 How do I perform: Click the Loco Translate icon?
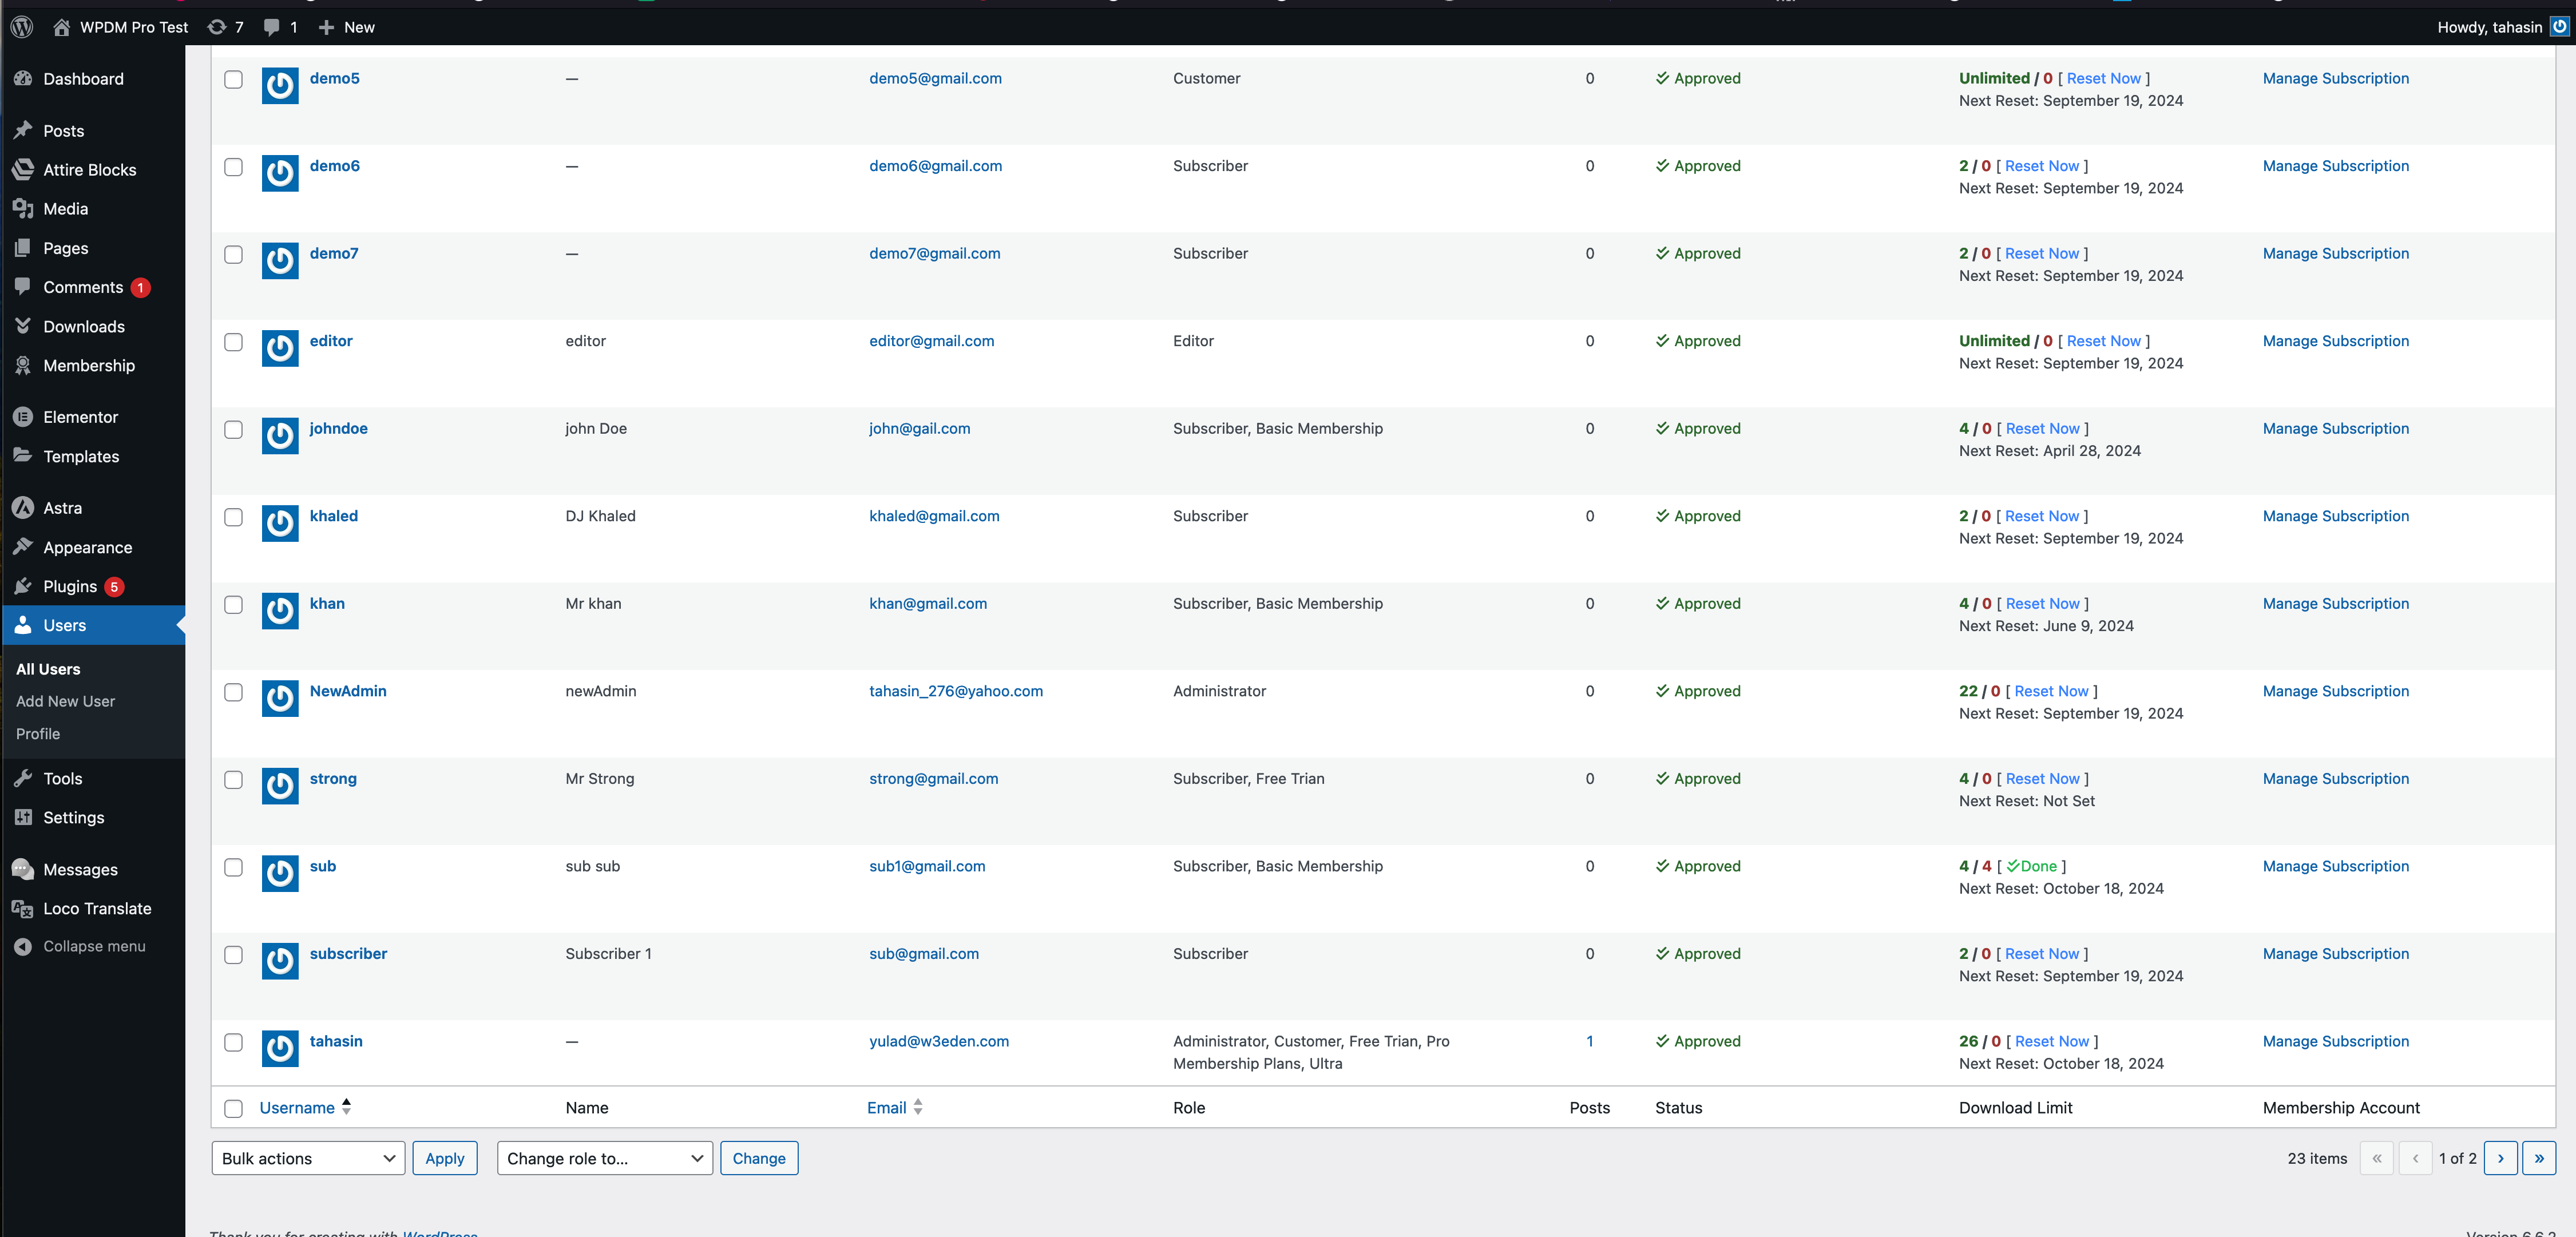[x=23, y=908]
